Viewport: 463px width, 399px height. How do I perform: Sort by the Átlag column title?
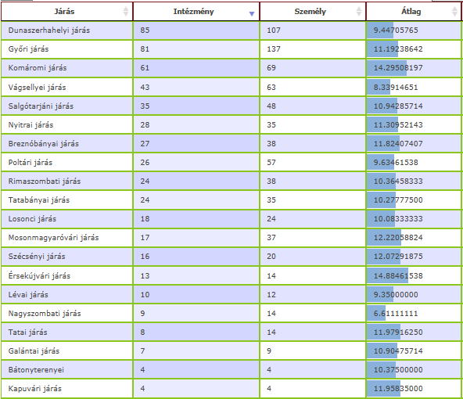coord(411,12)
